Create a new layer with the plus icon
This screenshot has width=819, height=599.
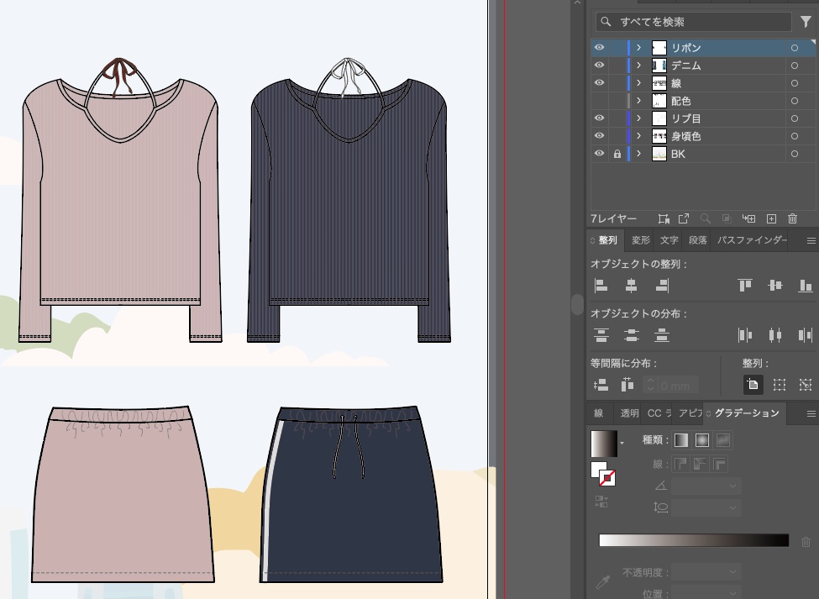(x=771, y=218)
